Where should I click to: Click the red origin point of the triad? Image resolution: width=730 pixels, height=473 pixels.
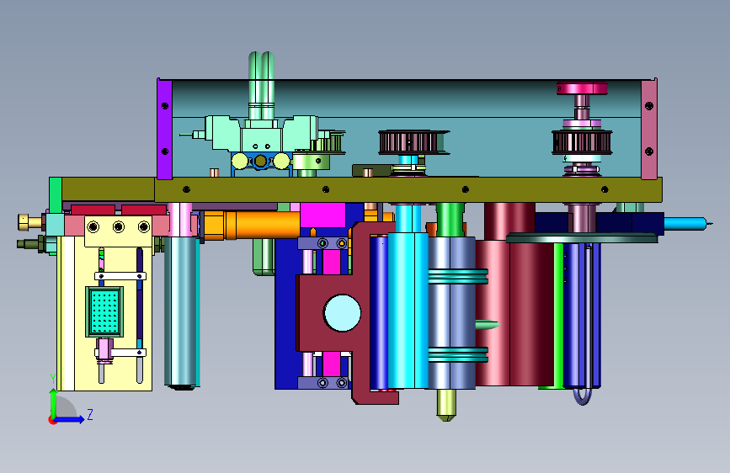pos(52,420)
